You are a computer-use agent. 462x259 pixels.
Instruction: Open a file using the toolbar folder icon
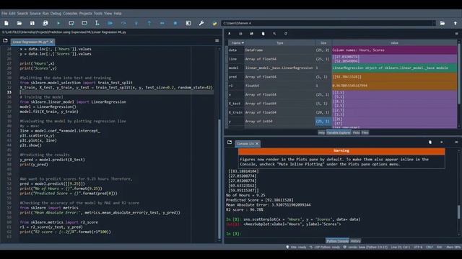[x=19, y=23]
